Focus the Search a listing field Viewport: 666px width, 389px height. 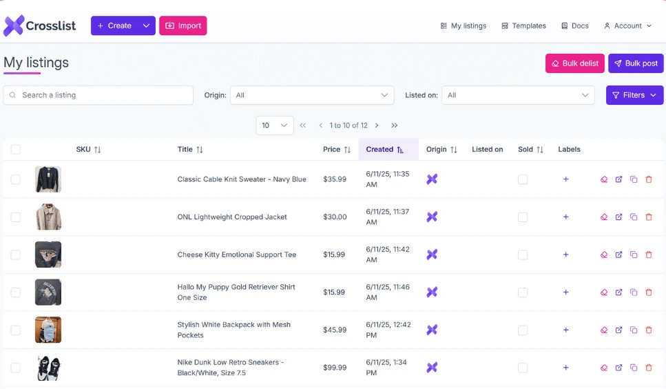98,95
